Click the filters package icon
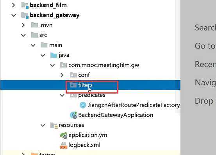Image resolution: width=216 pixels, height=155 pixels. click(x=73, y=85)
